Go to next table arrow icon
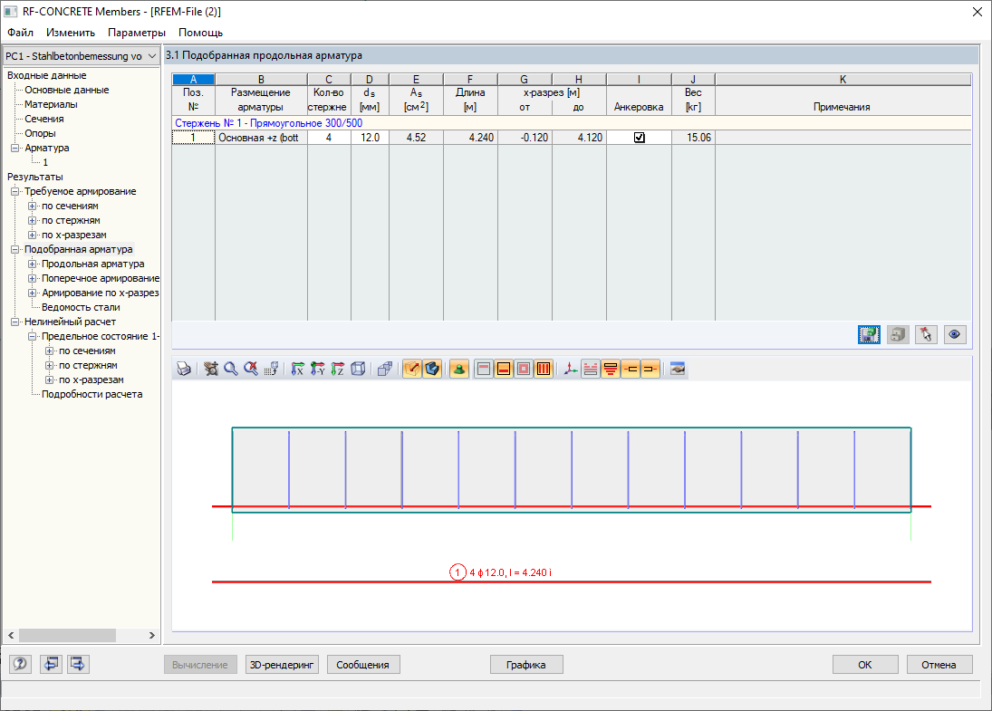 (78, 664)
